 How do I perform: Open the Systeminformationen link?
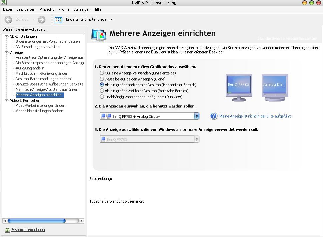[28, 230]
